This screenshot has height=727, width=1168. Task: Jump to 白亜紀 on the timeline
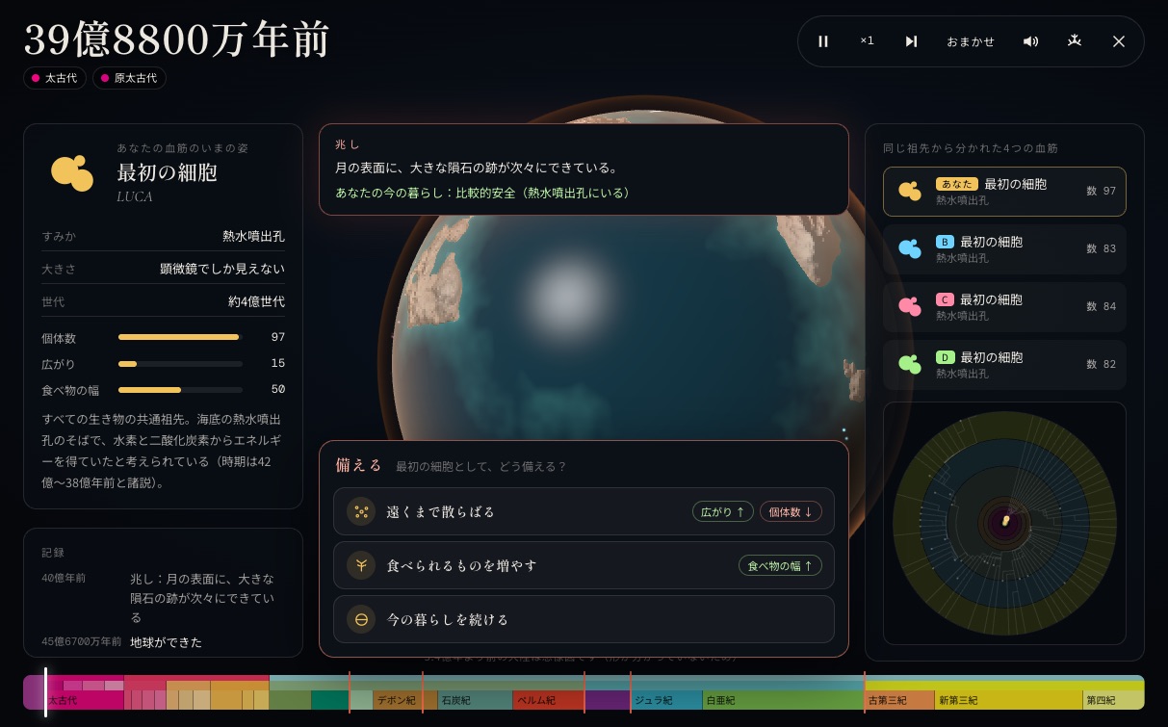pos(784,700)
